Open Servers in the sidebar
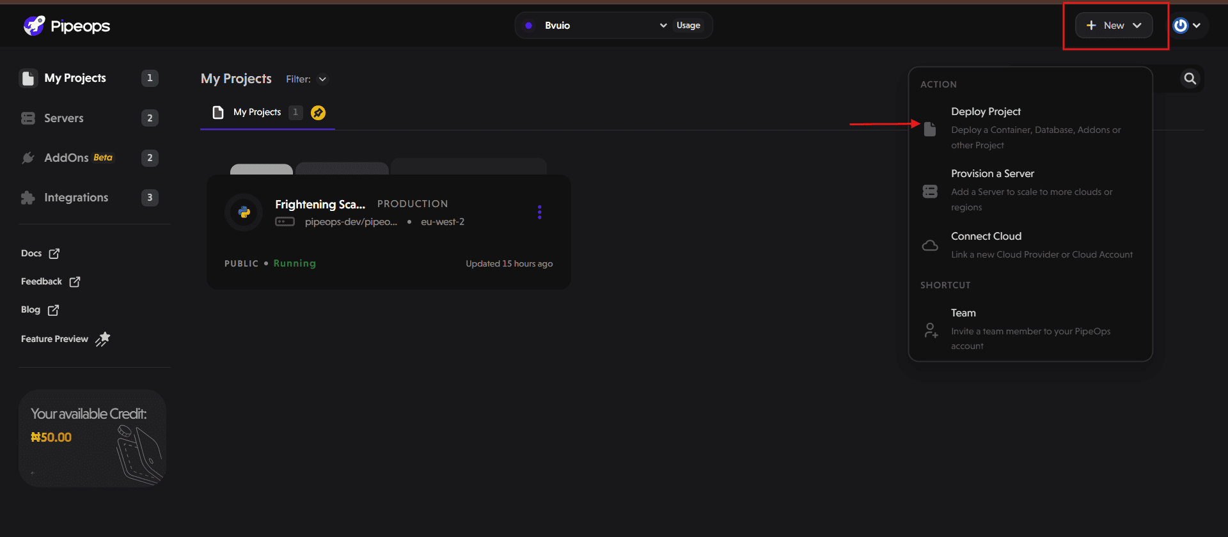 coord(64,118)
